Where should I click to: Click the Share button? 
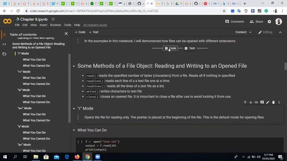pyautogui.click(x=256, y=21)
